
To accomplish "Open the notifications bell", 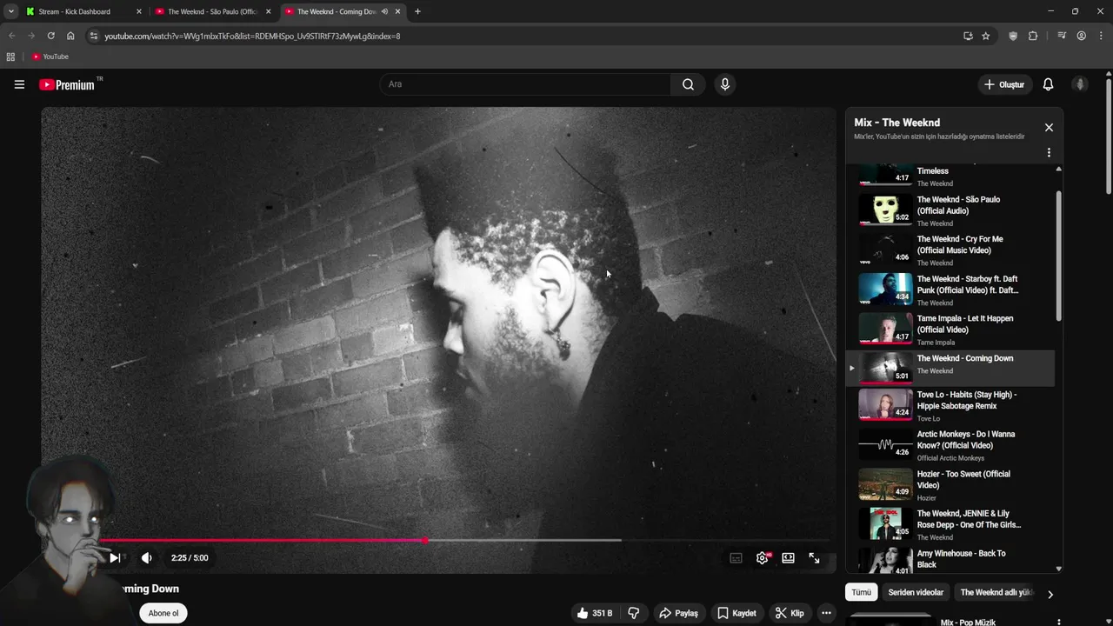I will point(1048,84).
